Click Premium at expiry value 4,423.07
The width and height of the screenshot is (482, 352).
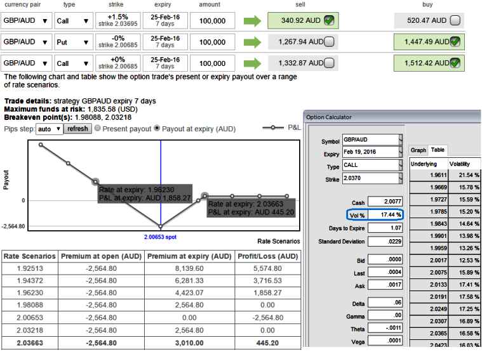[189, 293]
